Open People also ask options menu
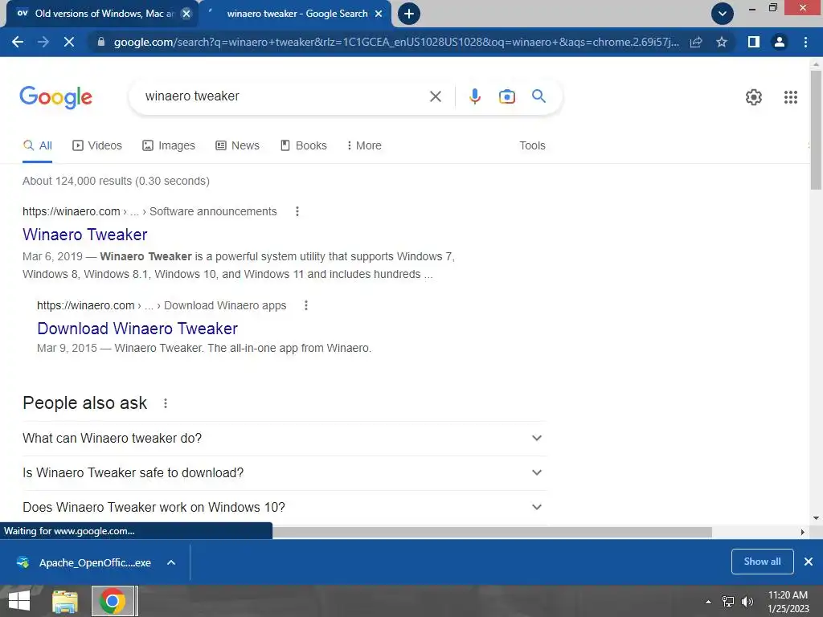 (166, 403)
